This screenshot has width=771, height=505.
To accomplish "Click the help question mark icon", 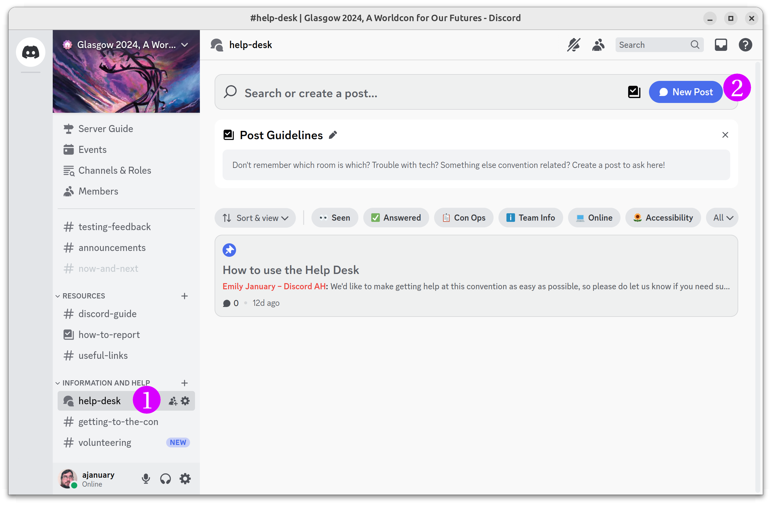I will [x=747, y=44].
